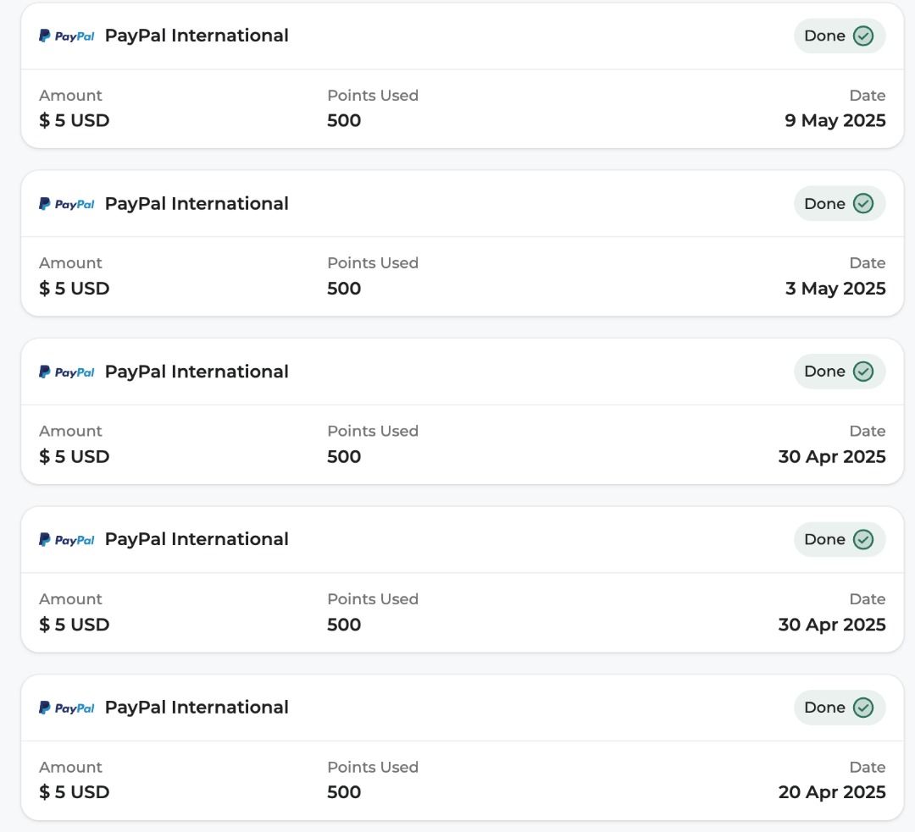Click the PayPal logo on the upper 30 Apr card
Viewport: 915px width, 832px height.
click(x=66, y=372)
